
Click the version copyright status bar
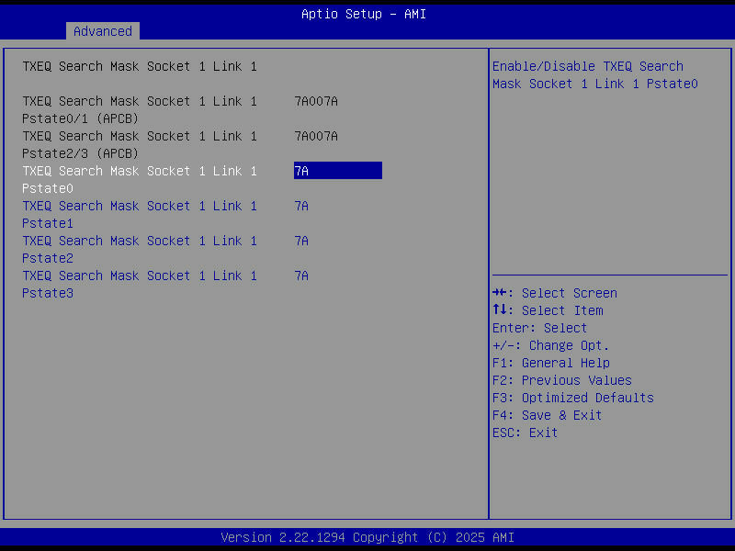click(x=367, y=537)
